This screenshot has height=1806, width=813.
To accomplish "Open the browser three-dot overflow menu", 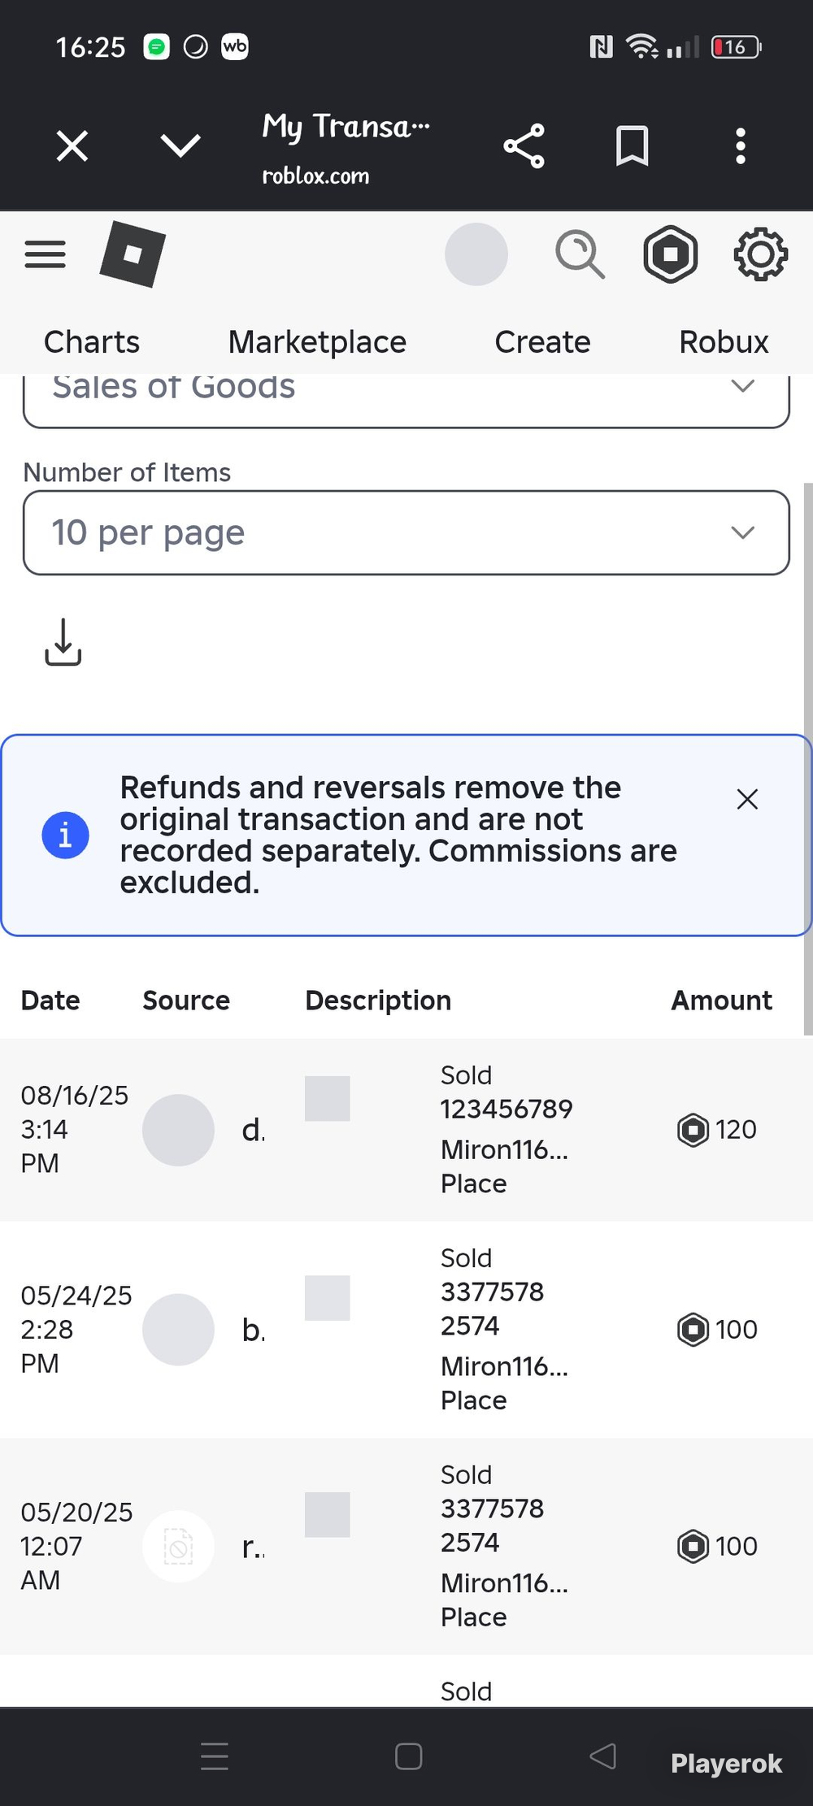I will click(x=740, y=146).
